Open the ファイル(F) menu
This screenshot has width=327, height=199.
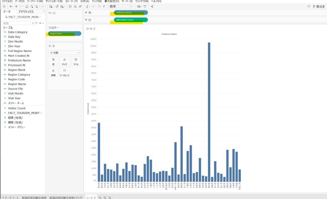7,1
